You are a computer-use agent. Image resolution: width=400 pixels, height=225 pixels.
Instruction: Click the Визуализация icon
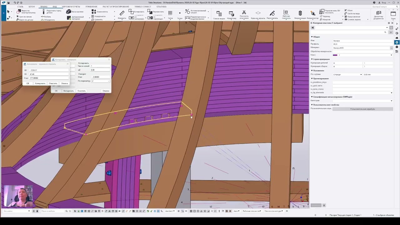coord(300,13)
